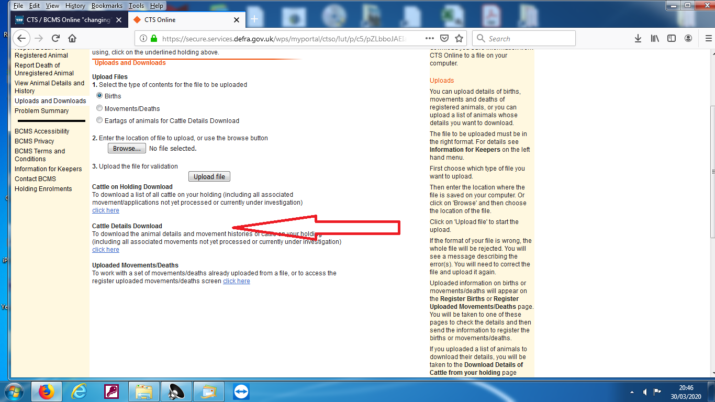
Task: Open the Firefox account icon
Action: tap(688, 38)
